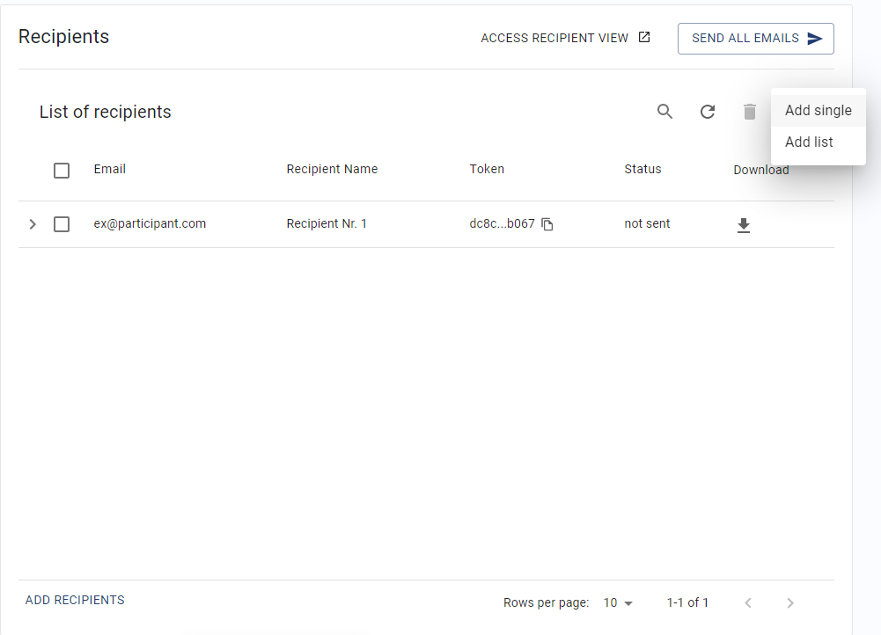Click the Token column header
This screenshot has height=635, width=881.
pyautogui.click(x=487, y=169)
